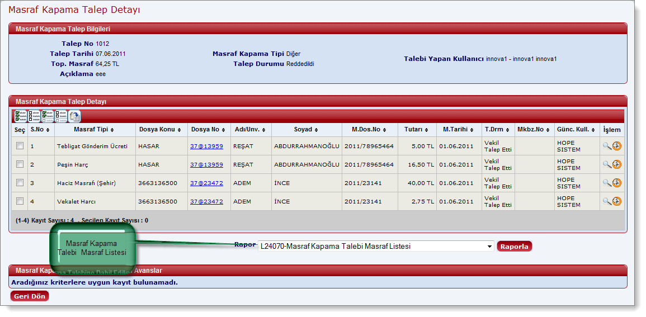Sort table by Günc. Kull. column

pos(576,130)
